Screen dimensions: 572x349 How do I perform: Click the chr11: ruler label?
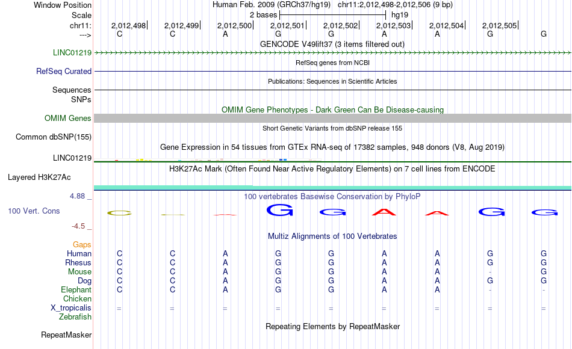(x=80, y=25)
